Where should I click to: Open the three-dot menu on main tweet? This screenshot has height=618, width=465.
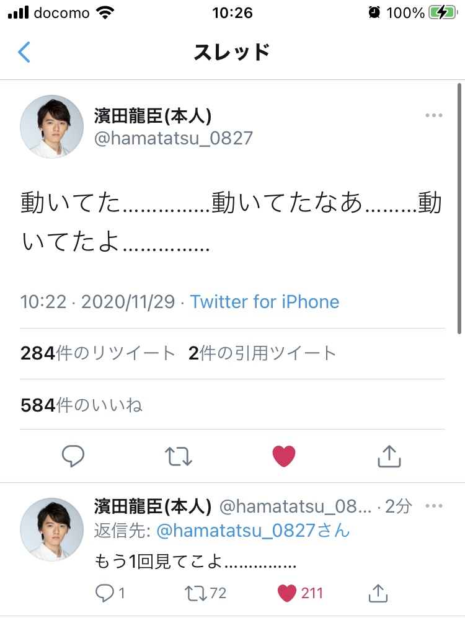tap(433, 116)
